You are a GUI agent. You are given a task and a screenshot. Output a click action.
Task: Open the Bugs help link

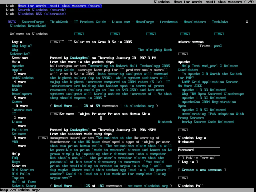[x=16, y=162]
